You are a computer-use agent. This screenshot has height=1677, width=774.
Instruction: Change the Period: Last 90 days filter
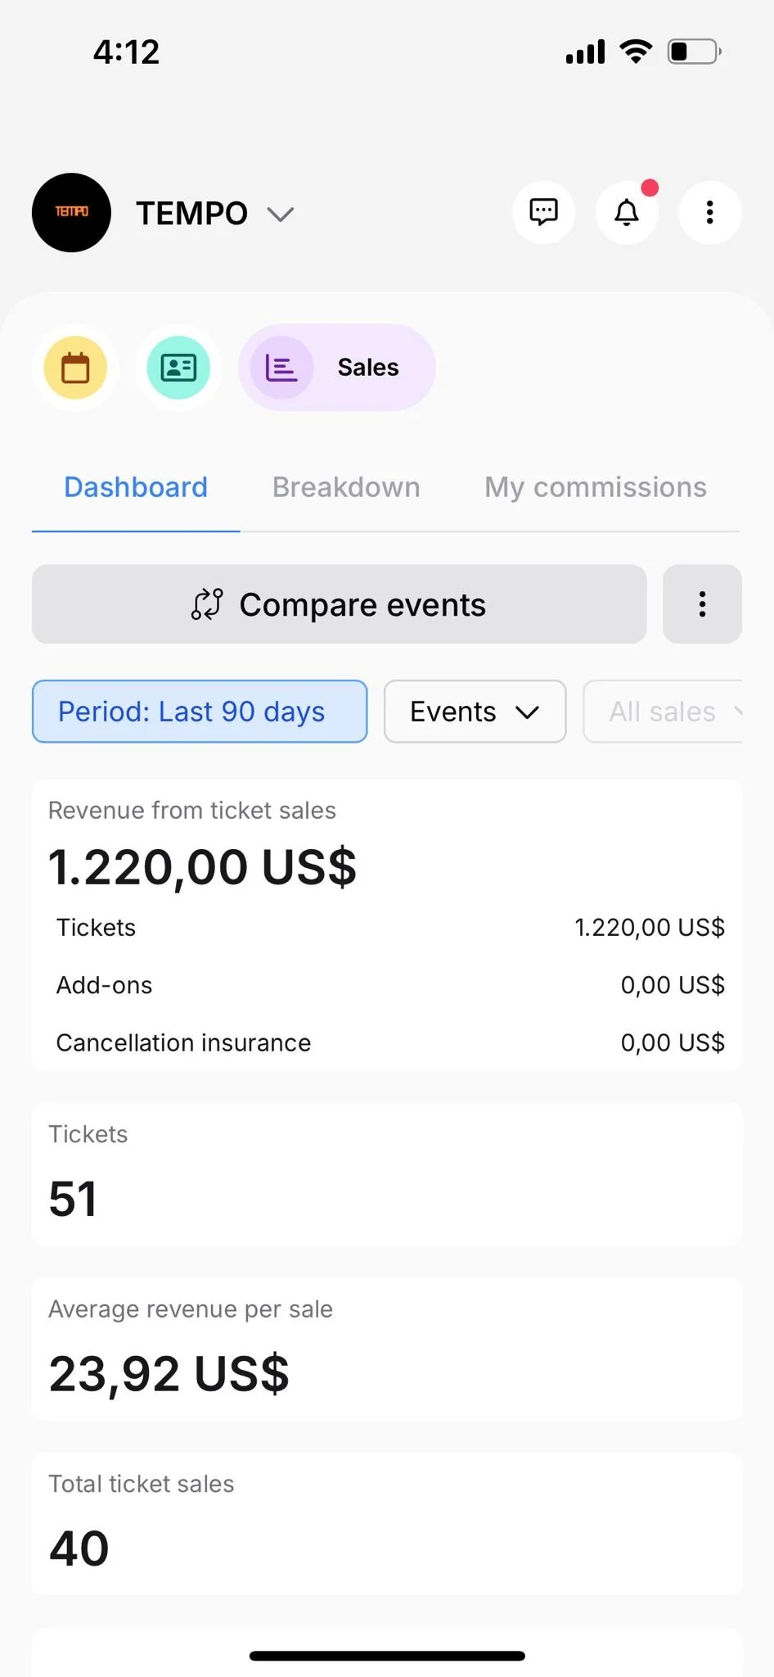tap(200, 712)
